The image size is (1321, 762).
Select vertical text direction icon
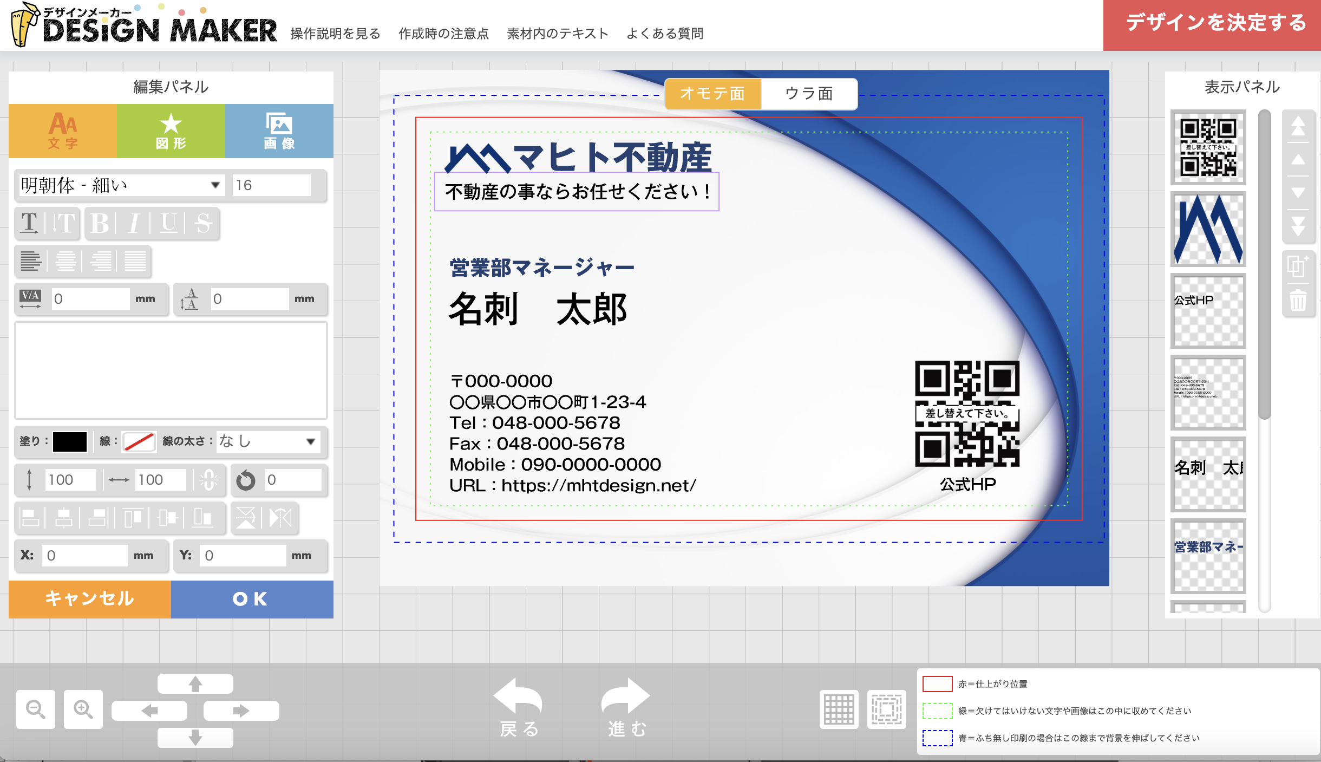(x=64, y=223)
